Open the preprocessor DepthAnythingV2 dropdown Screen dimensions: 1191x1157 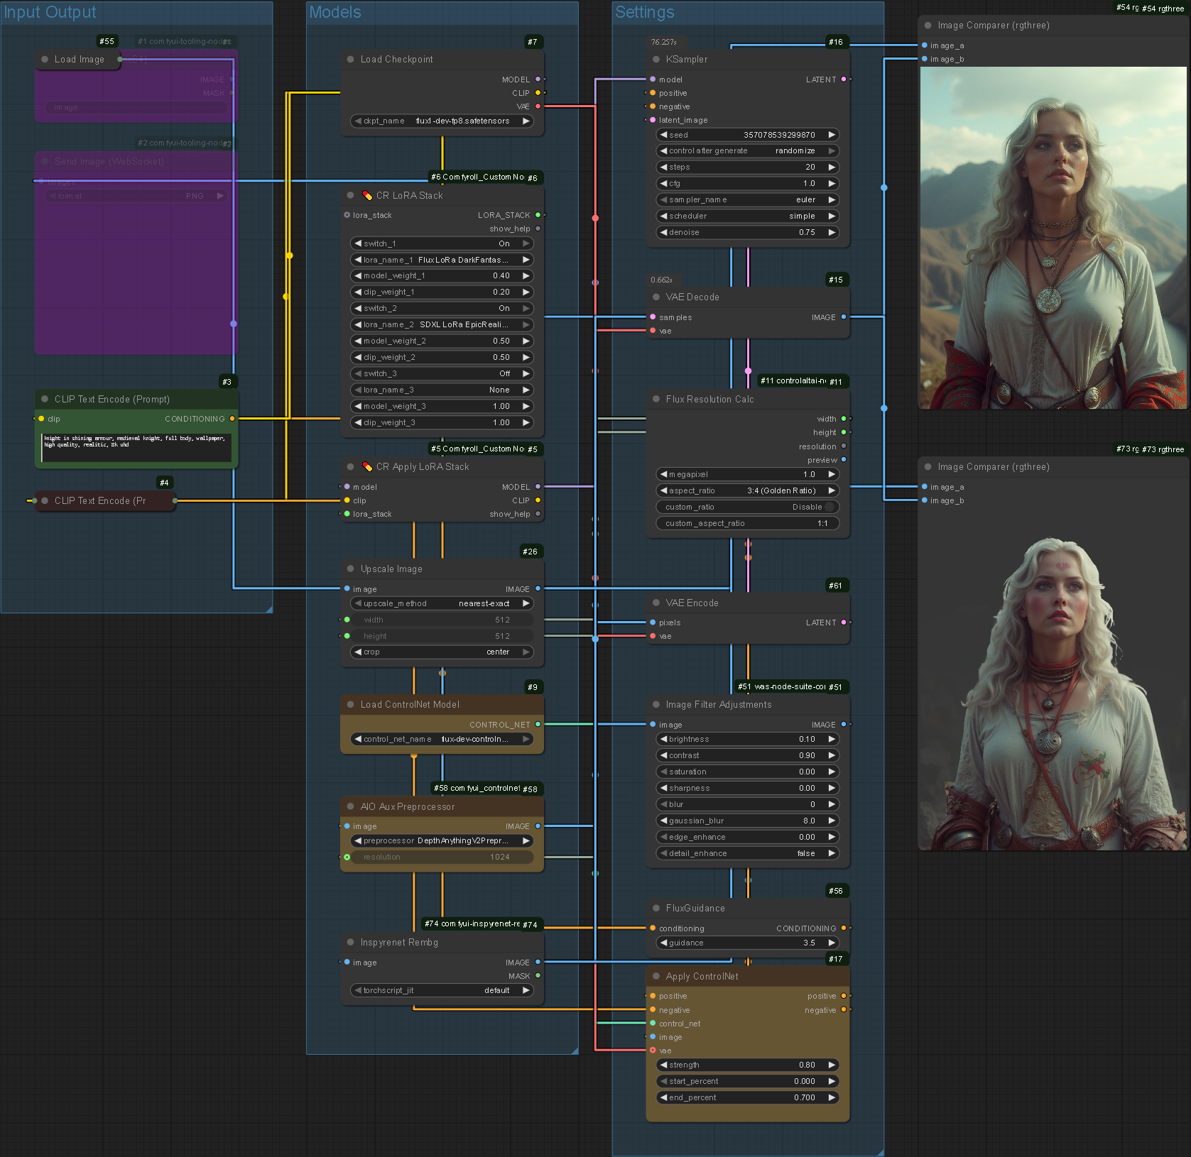[x=442, y=841]
